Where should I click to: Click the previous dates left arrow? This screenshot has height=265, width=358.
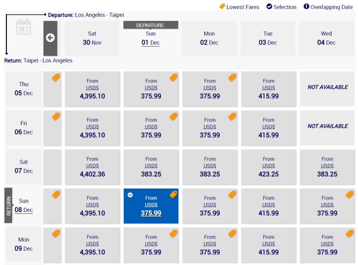[50, 38]
